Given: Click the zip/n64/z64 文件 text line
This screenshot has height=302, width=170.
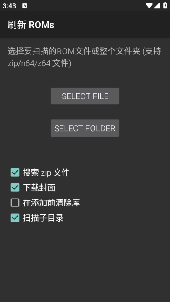Looking at the screenshot, I should pos(39,63).
